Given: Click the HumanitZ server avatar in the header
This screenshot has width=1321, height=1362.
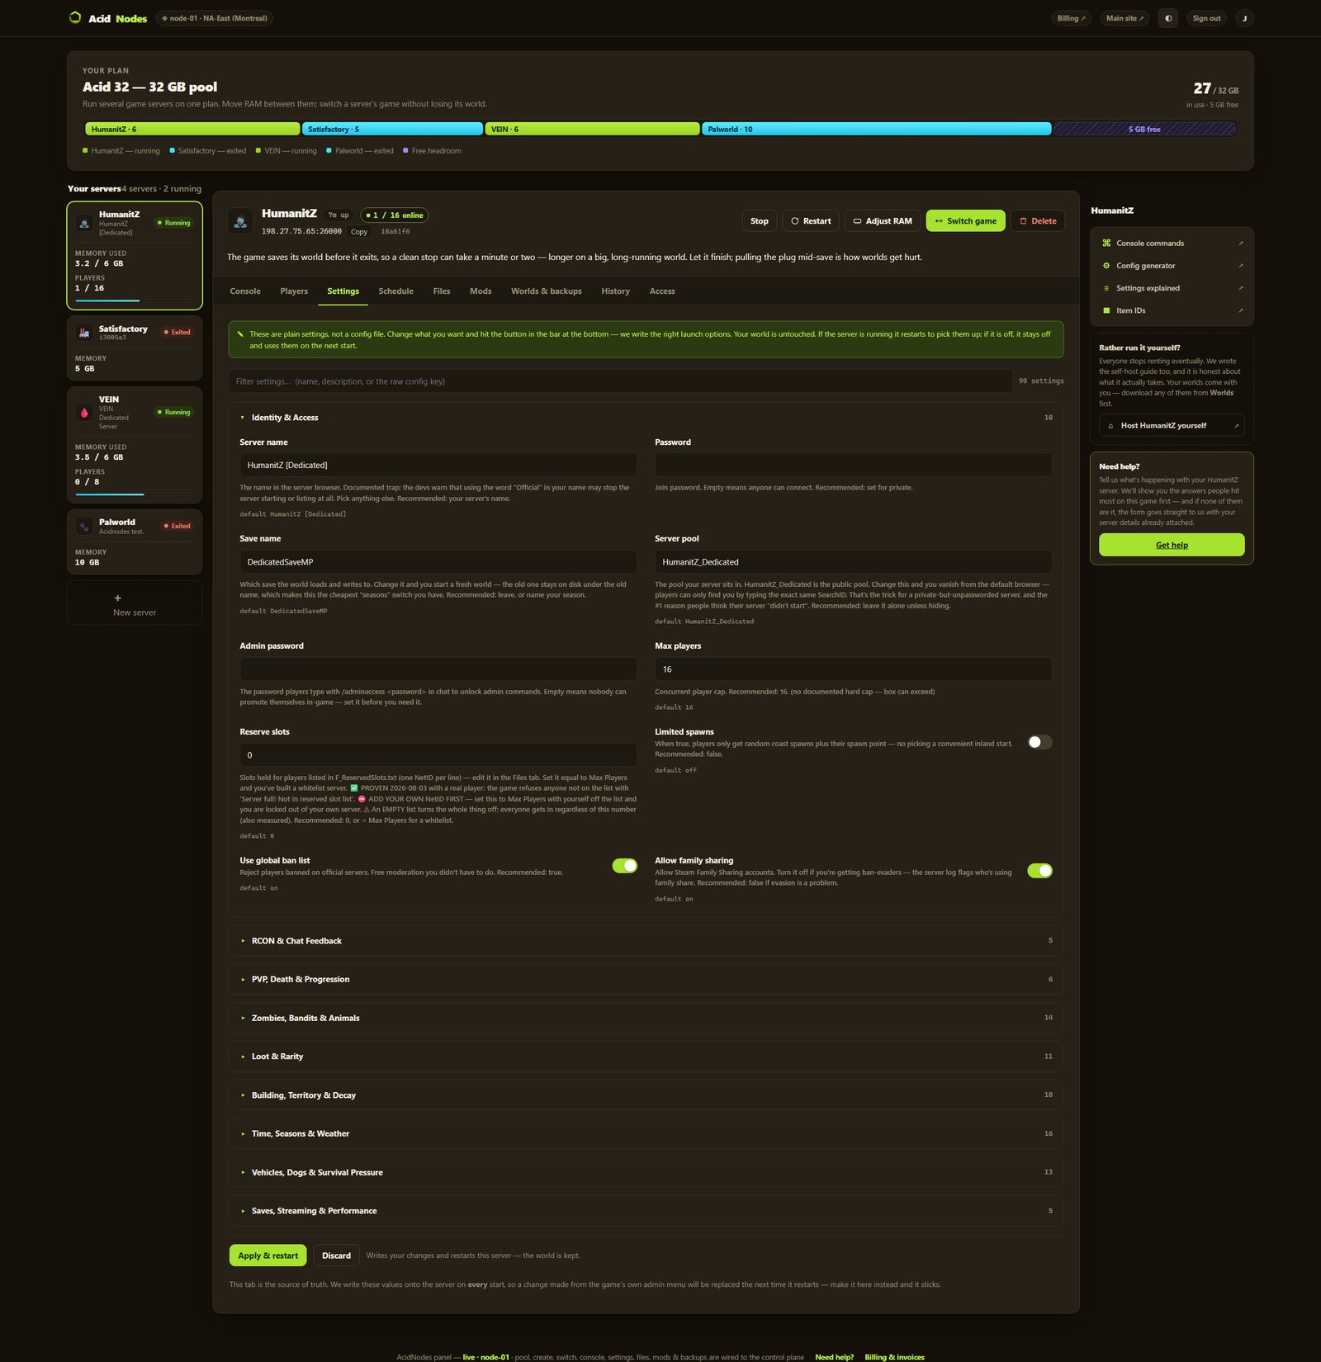Looking at the screenshot, I should point(240,220).
